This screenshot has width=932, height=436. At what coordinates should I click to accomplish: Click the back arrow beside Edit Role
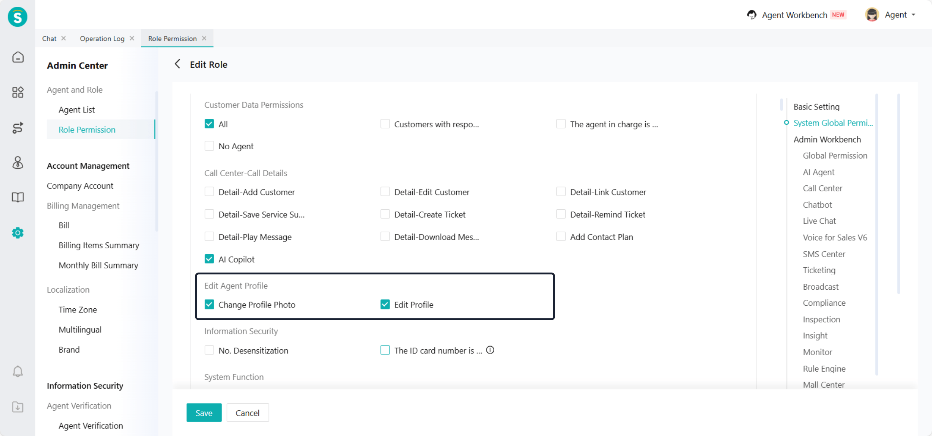[177, 64]
